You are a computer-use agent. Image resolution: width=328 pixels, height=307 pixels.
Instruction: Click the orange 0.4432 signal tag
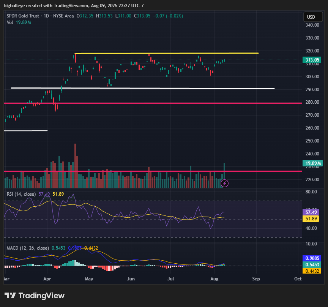point(312,271)
